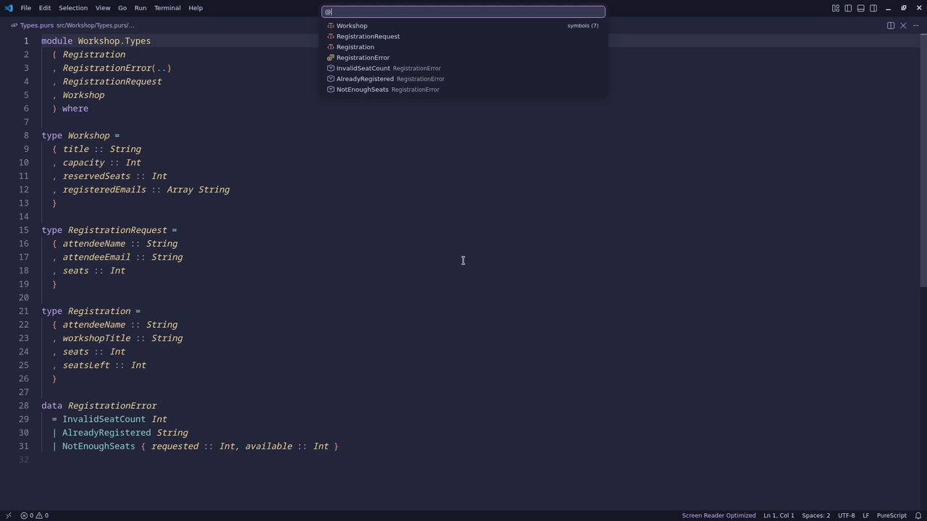Split the editor right
927x521 pixels.
891,25
